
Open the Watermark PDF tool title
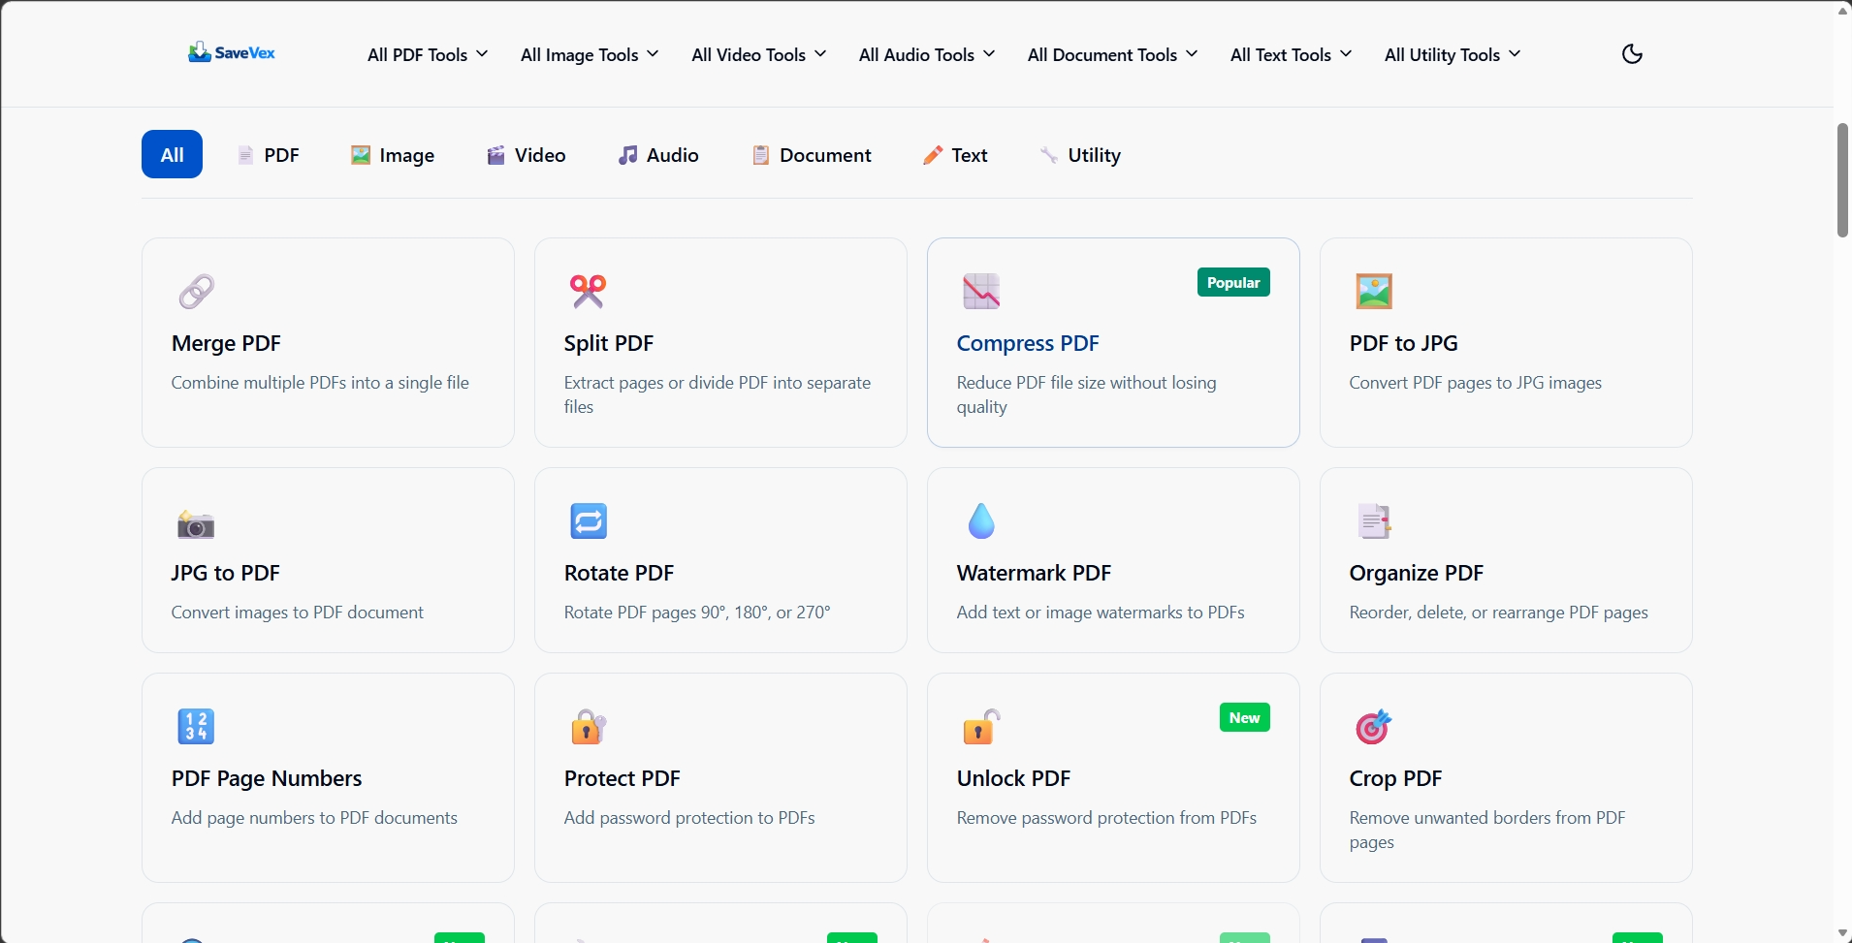point(1034,573)
